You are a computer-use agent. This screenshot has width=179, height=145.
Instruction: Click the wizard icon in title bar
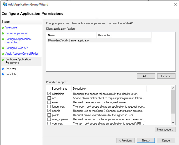(x=4, y=4)
